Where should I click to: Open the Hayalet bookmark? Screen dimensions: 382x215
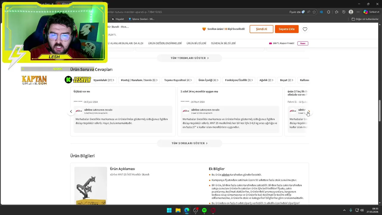pos(118,19)
